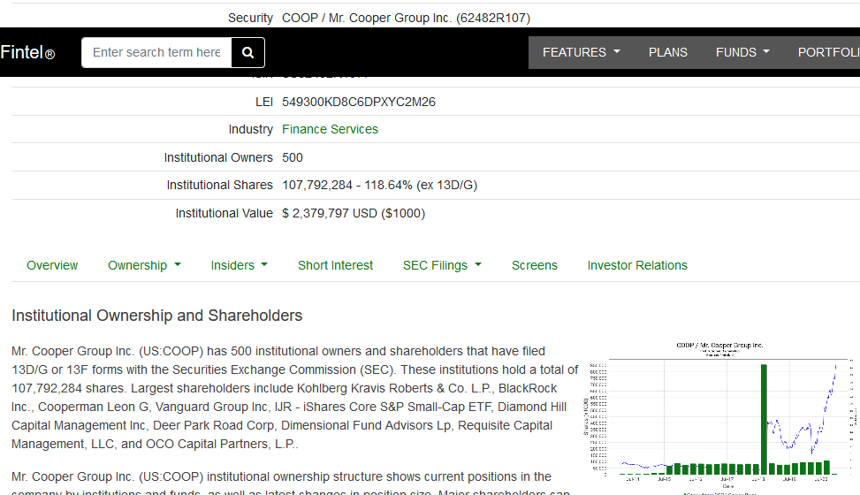Open the PORTFOLIO menu item
Screen dimensions: 860x495
828,53
